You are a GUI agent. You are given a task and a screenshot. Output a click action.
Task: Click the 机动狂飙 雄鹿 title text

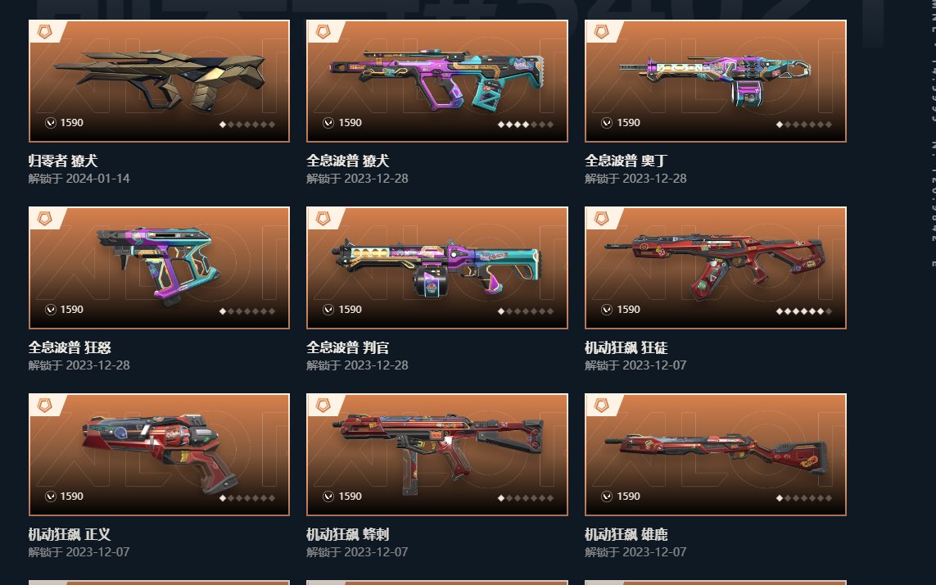point(626,534)
